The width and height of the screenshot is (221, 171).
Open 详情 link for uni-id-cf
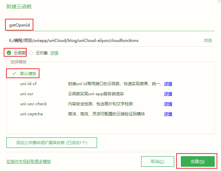168,84
